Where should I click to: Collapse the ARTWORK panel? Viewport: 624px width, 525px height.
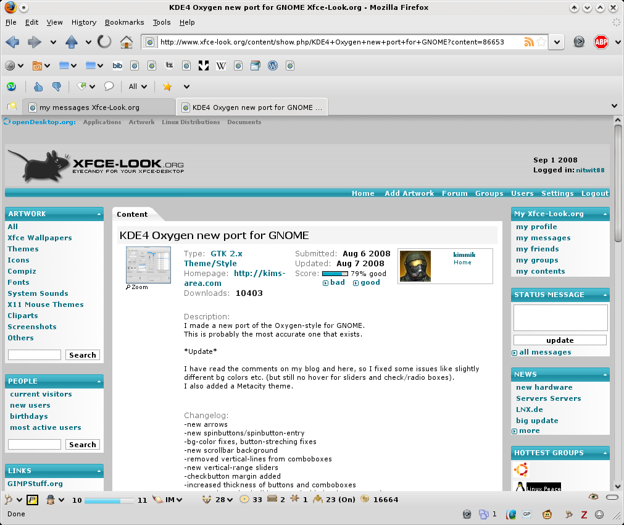tap(99, 214)
